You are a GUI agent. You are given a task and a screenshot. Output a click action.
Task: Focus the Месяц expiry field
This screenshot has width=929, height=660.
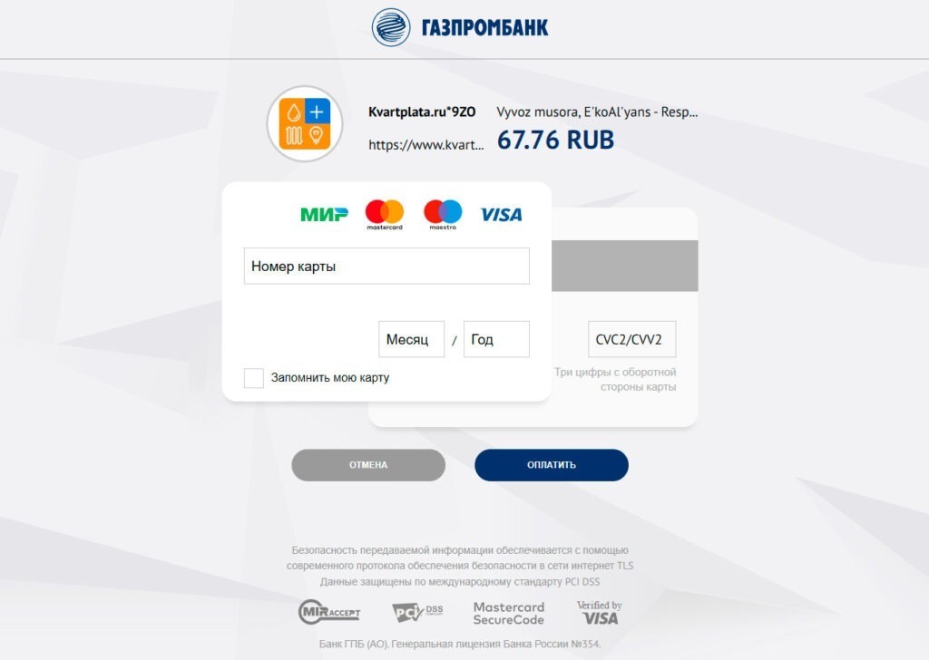[411, 339]
